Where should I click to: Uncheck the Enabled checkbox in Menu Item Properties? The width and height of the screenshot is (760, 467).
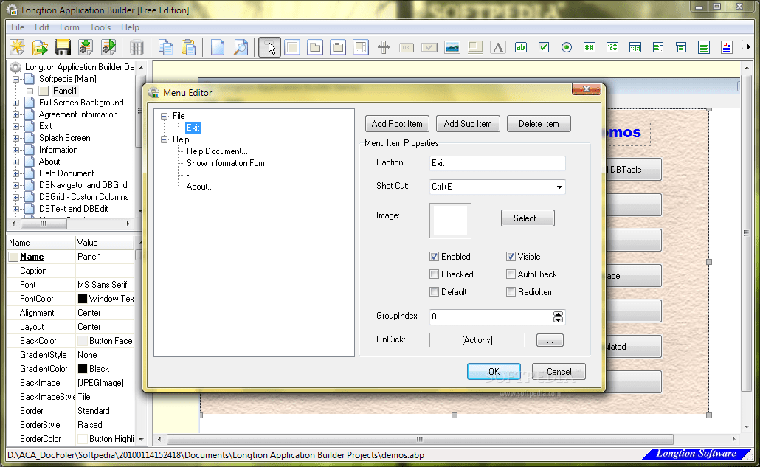point(435,256)
